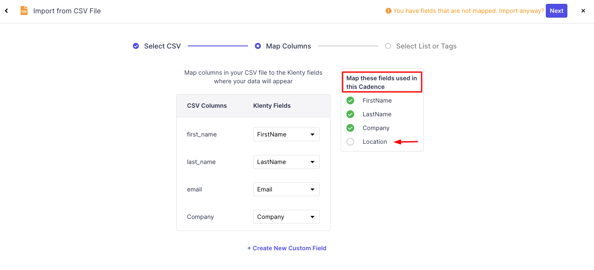Image resolution: width=594 pixels, height=270 pixels.
Task: Click Create New Custom Field link
Action: tap(287, 248)
